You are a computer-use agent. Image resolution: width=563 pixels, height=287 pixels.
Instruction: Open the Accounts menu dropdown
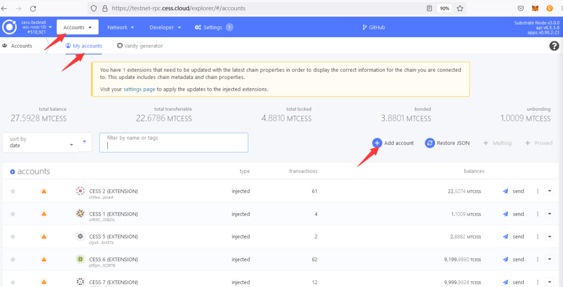[x=78, y=27]
